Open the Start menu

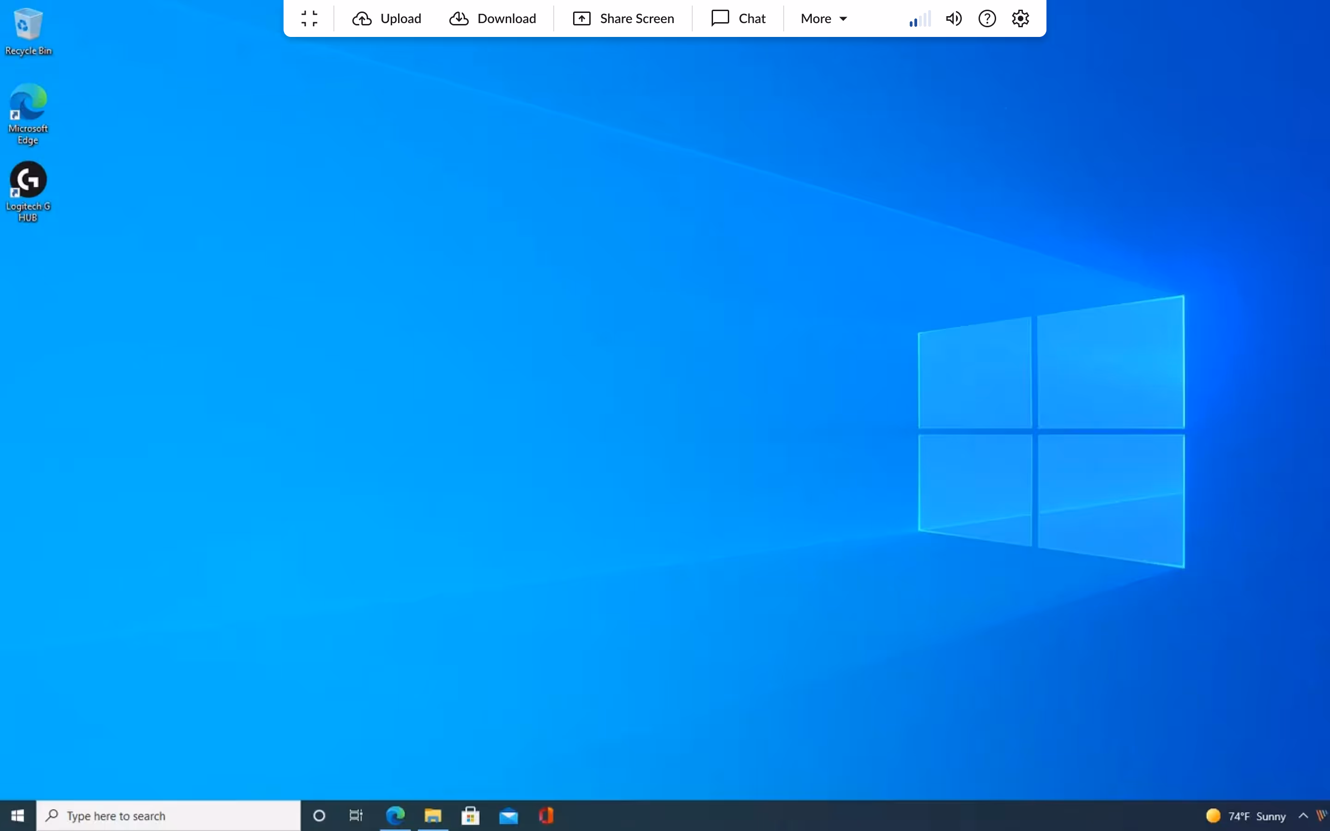tap(18, 816)
